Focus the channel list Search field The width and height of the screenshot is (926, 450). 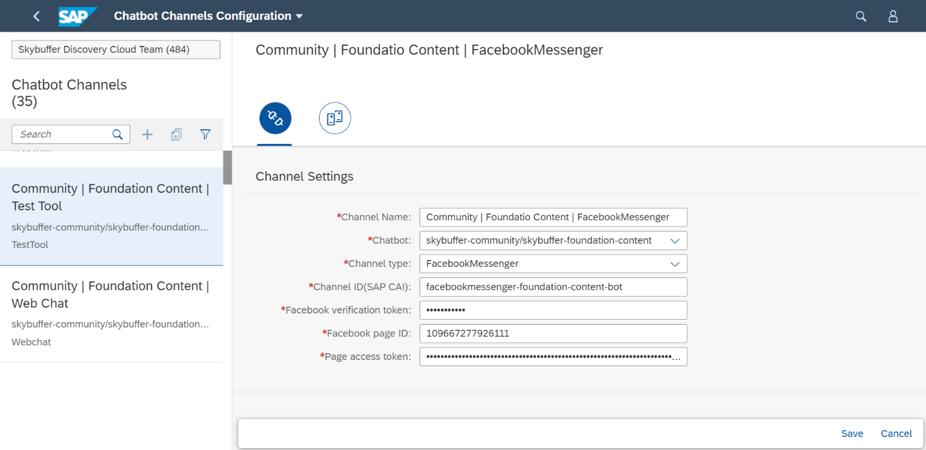click(62, 134)
